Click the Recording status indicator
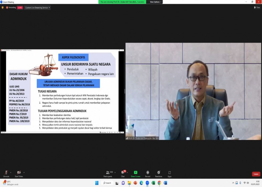The width and height of the screenshot is (262, 187). pos(11,7)
